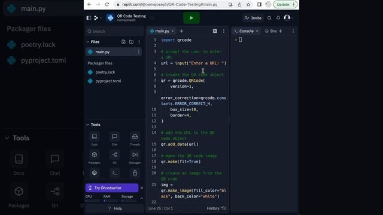The height and width of the screenshot is (215, 383).
Task: Open the Replit logo menu in header
Action: point(96,18)
